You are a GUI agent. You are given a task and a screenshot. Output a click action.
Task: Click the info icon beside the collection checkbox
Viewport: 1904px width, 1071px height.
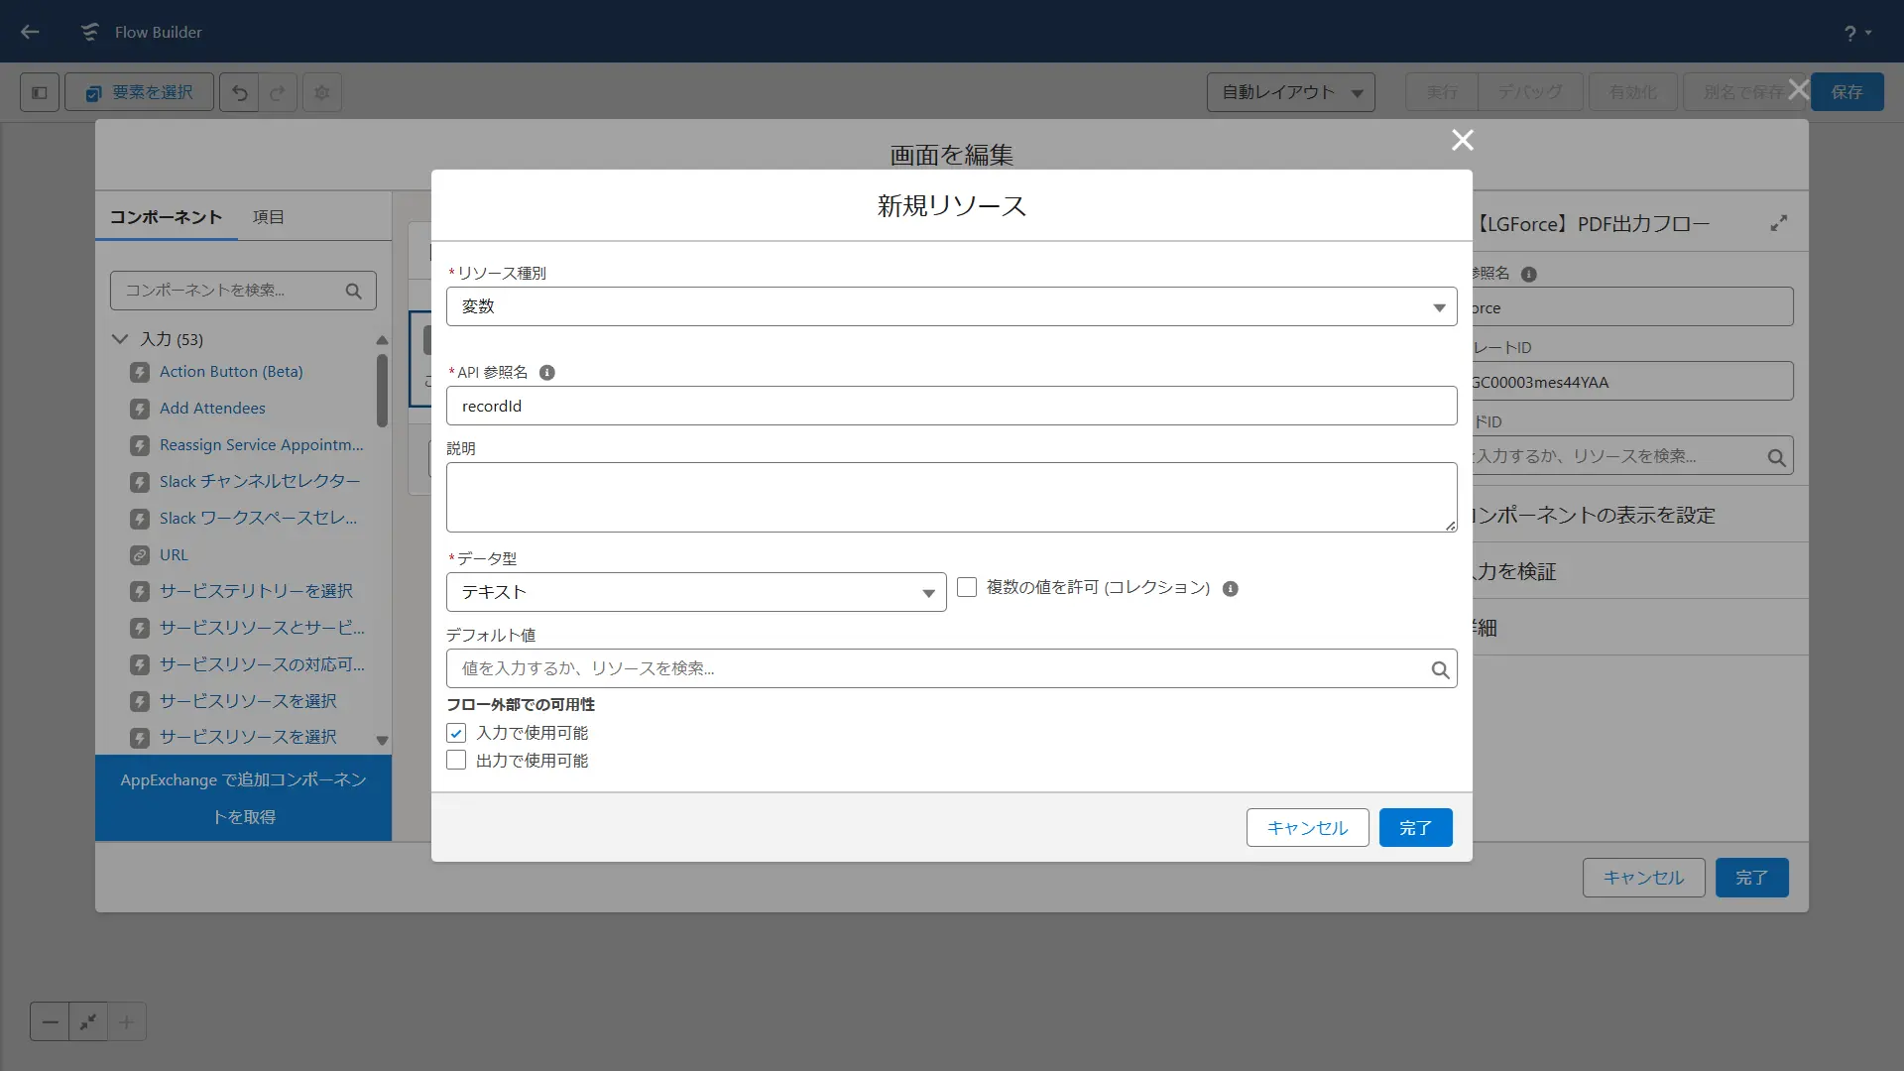point(1230,589)
